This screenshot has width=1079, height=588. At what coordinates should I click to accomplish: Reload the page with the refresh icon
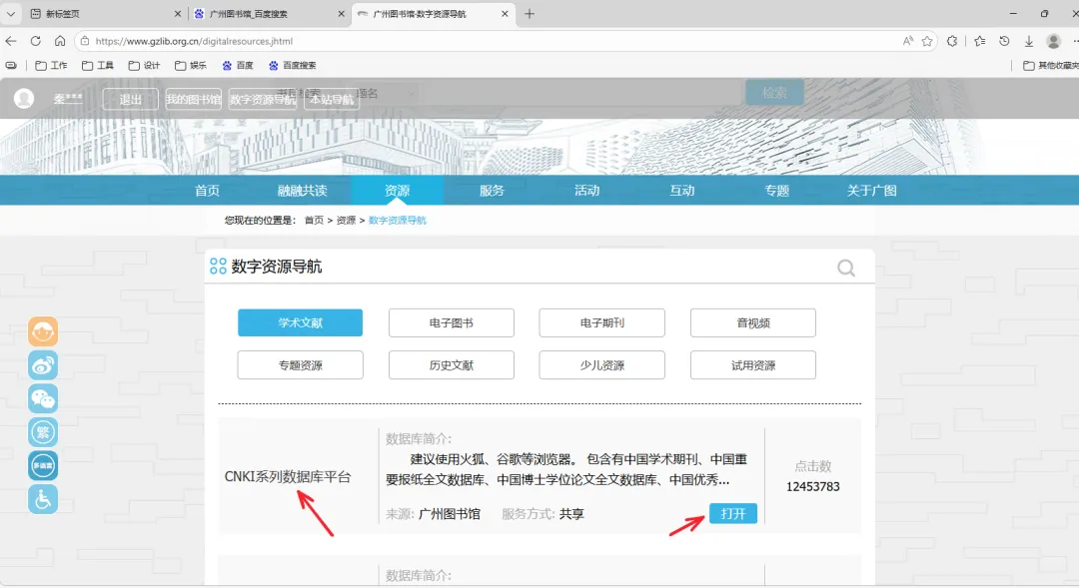coord(36,41)
